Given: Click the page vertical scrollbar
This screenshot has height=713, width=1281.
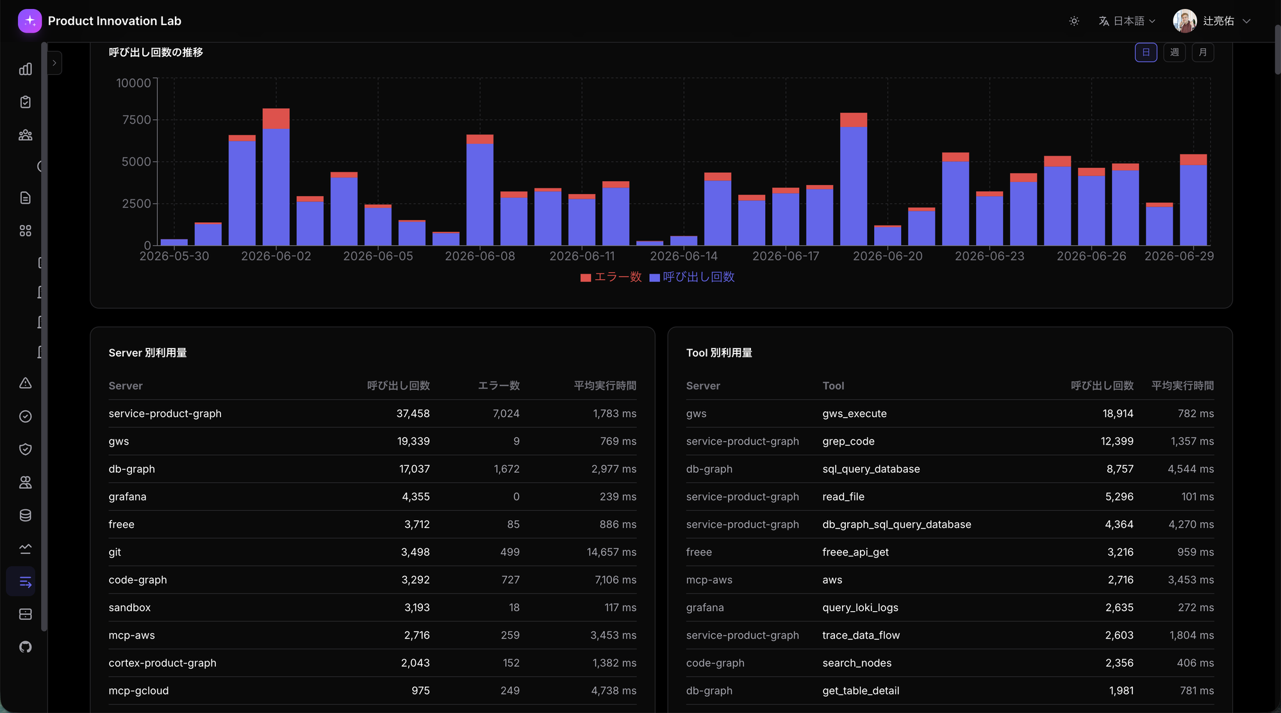Looking at the screenshot, I should tap(1277, 50).
